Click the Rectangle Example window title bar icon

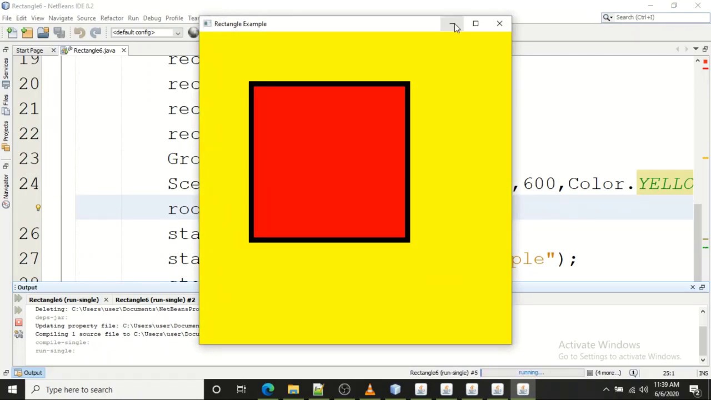pos(207,24)
